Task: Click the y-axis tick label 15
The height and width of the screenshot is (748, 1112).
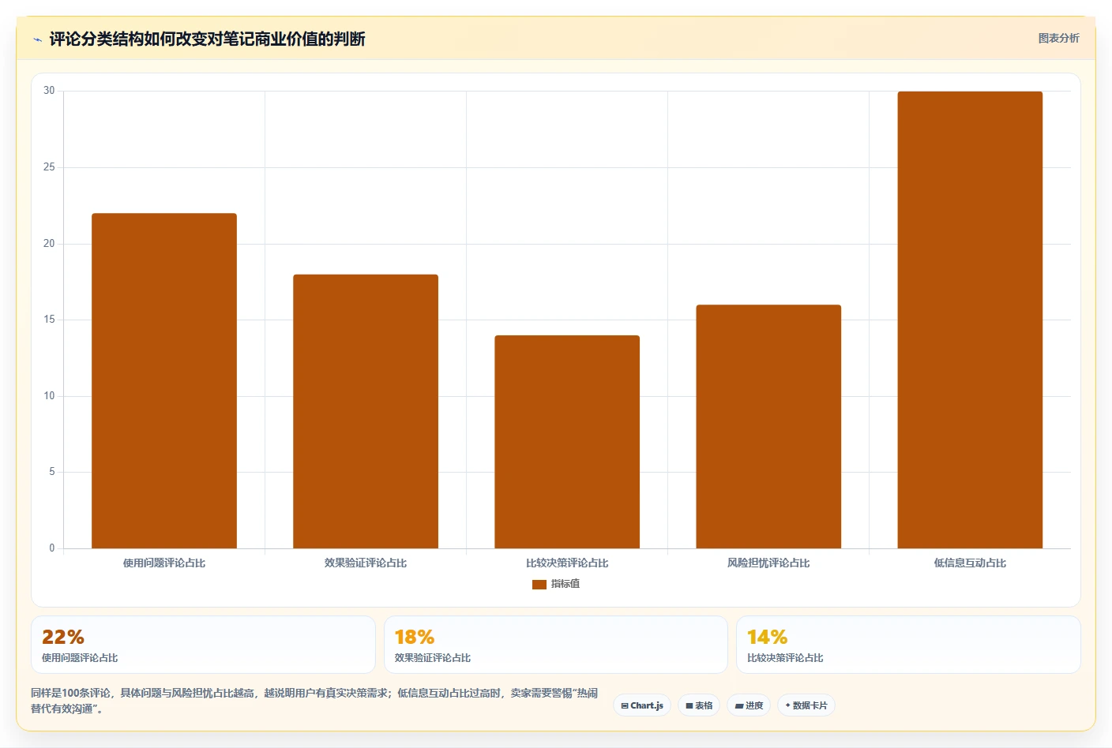Action: [x=49, y=320]
